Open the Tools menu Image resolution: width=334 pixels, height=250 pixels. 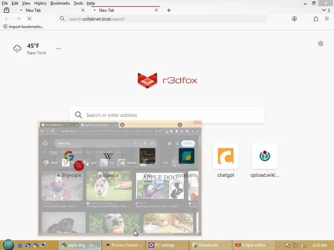coord(78,3)
